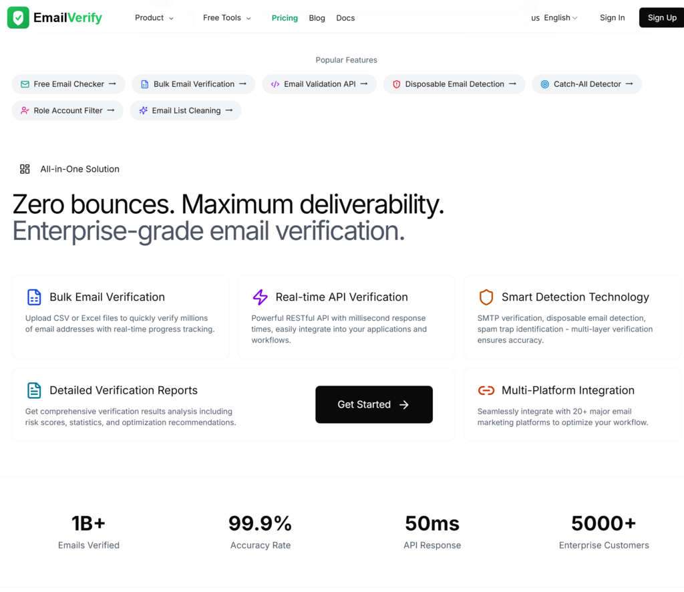Click the Sign Up button
684x592 pixels.
coord(661,17)
